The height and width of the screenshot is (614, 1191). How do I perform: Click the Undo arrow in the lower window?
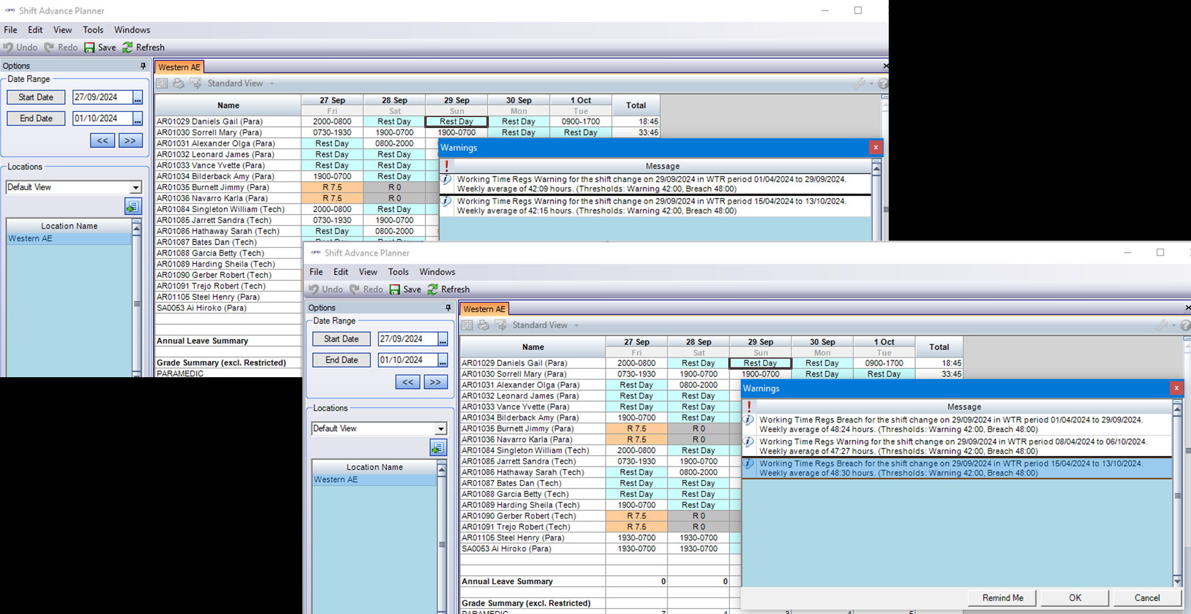(x=314, y=289)
